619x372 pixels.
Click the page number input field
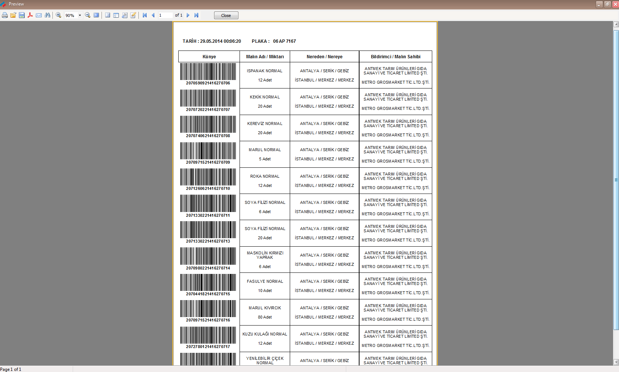point(165,15)
